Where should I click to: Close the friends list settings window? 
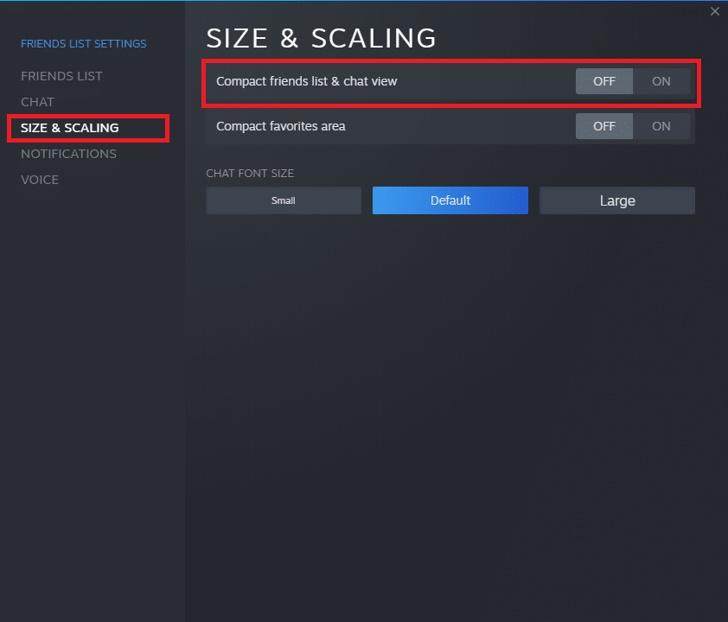coord(714,11)
